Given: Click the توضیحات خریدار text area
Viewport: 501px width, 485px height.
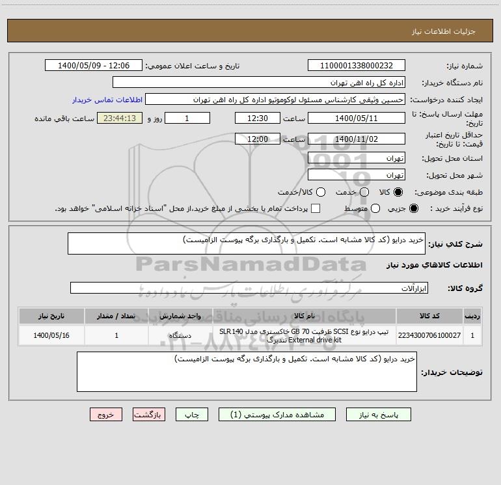Looking at the screenshot, I should click(247, 372).
